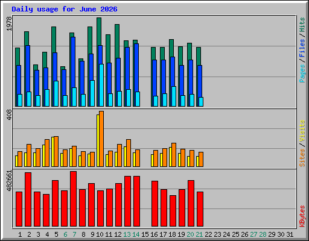Click the green day 28 label
This screenshot has height=241, width=309.
point(263,234)
